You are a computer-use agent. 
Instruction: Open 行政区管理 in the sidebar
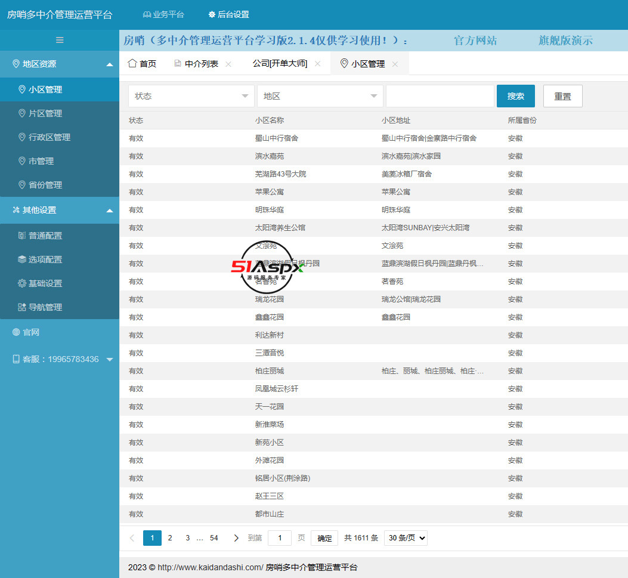[x=49, y=137]
